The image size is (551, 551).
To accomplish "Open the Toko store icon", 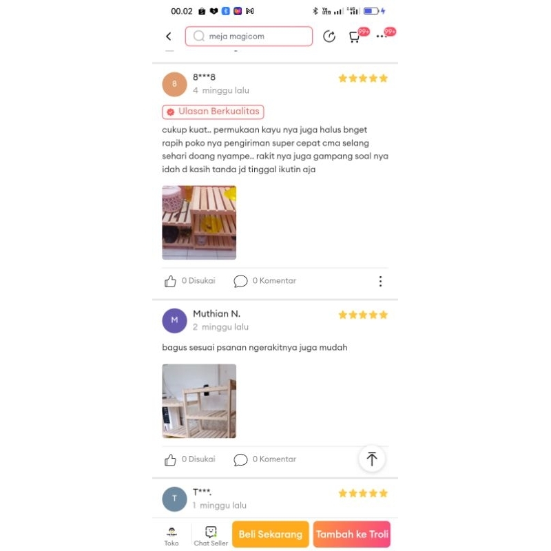I will pos(171,537).
